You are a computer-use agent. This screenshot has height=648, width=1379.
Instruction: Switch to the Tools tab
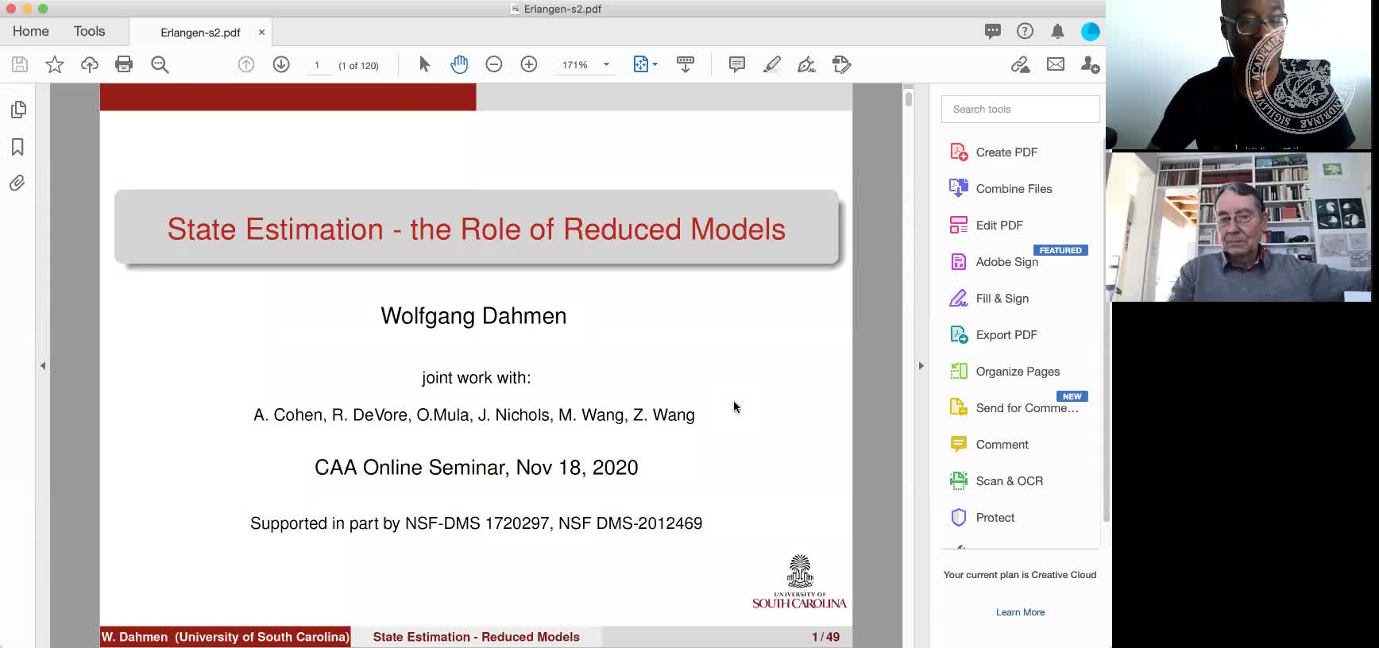[89, 31]
